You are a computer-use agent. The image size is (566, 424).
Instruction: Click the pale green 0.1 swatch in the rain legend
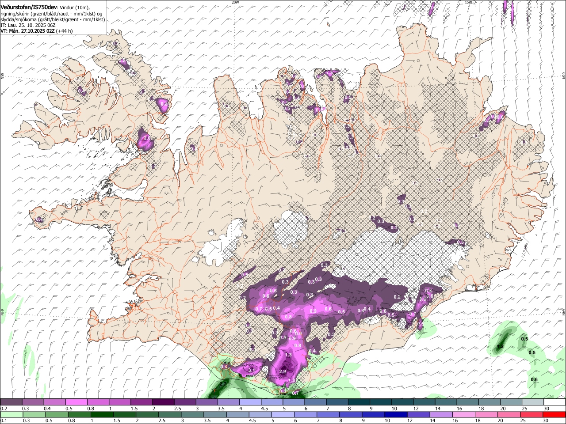coord(11,414)
